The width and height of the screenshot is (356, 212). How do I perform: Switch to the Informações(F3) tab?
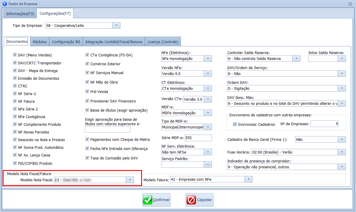point(20,14)
